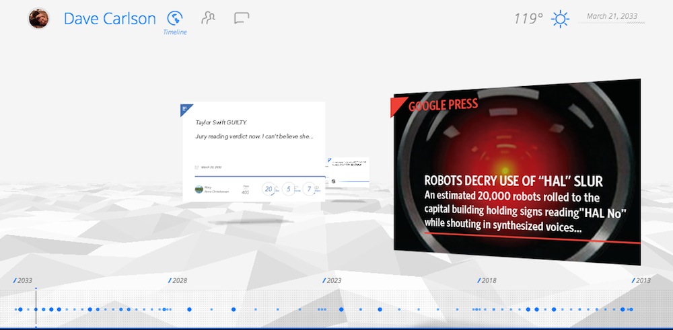Click Mary Anne Christensen's small avatar
This screenshot has height=330, width=673.
[x=199, y=189]
